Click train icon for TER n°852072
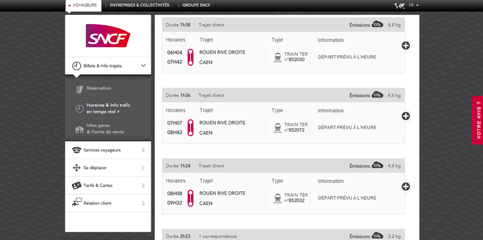Viewport: 483px width, 240px height. pyautogui.click(x=277, y=126)
